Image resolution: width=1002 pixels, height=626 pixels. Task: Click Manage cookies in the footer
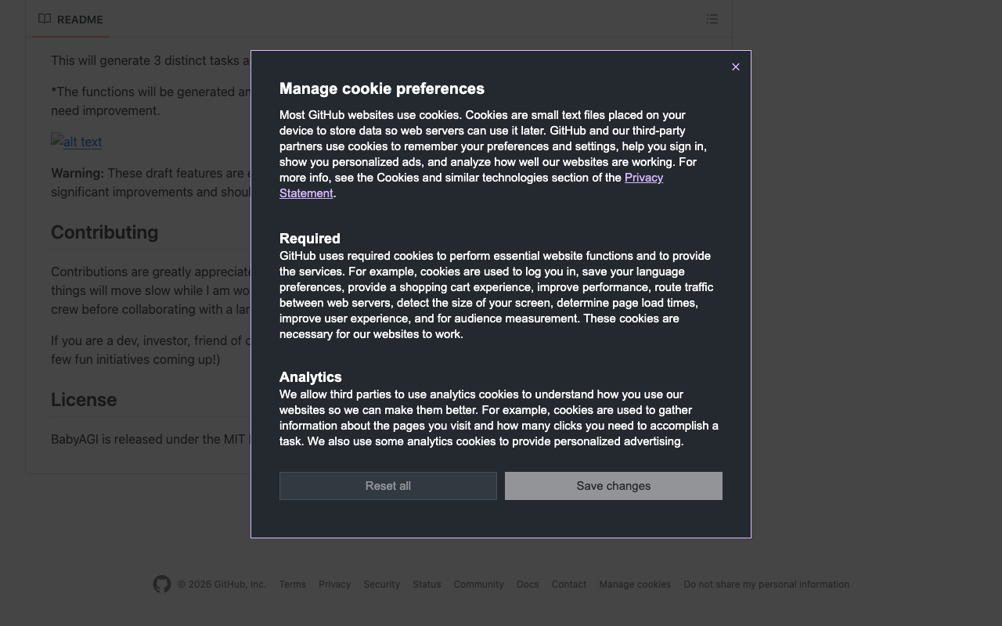point(635,585)
